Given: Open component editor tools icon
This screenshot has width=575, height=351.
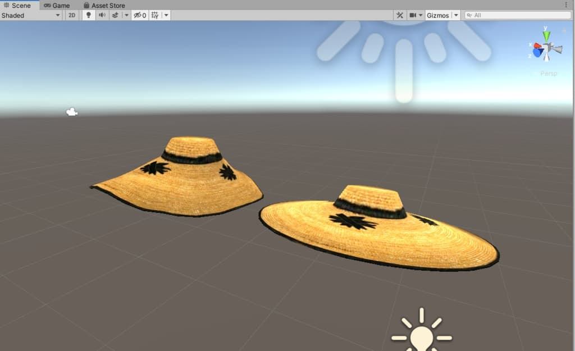Looking at the screenshot, I should click(x=400, y=15).
